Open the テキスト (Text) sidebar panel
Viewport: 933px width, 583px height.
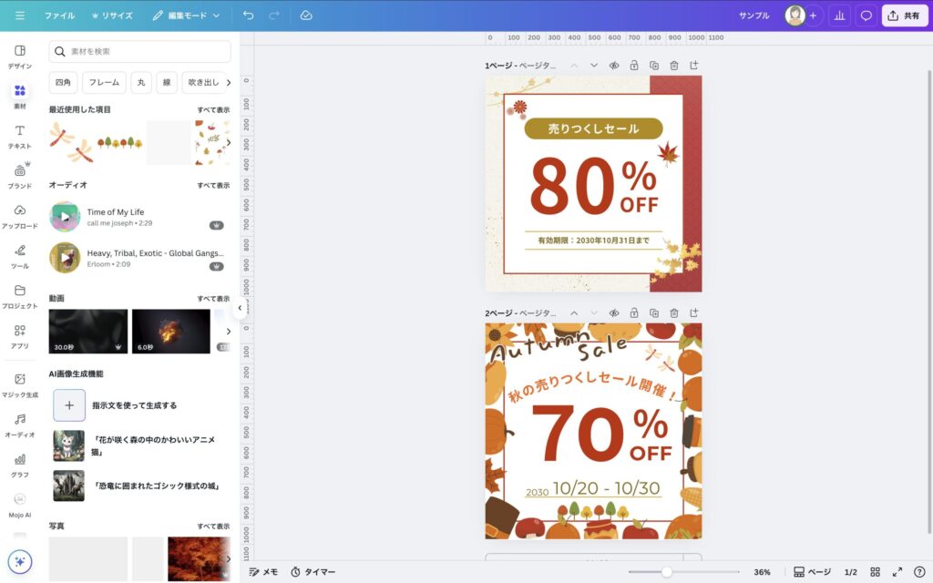tap(19, 136)
